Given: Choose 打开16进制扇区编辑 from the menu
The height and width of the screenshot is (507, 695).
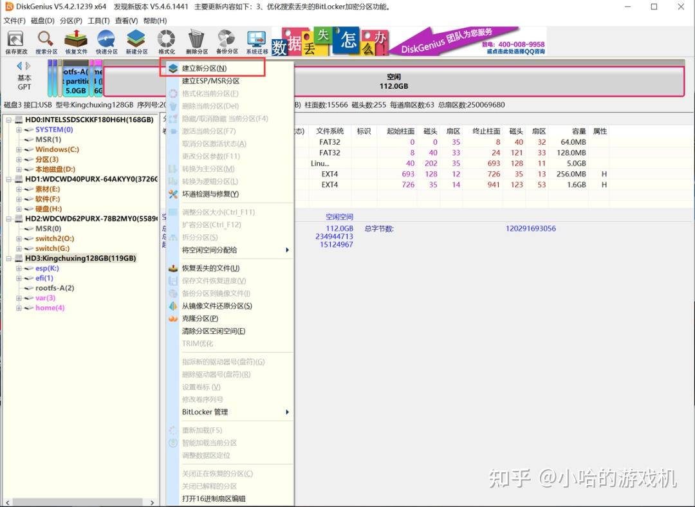Looking at the screenshot, I should (x=212, y=497).
